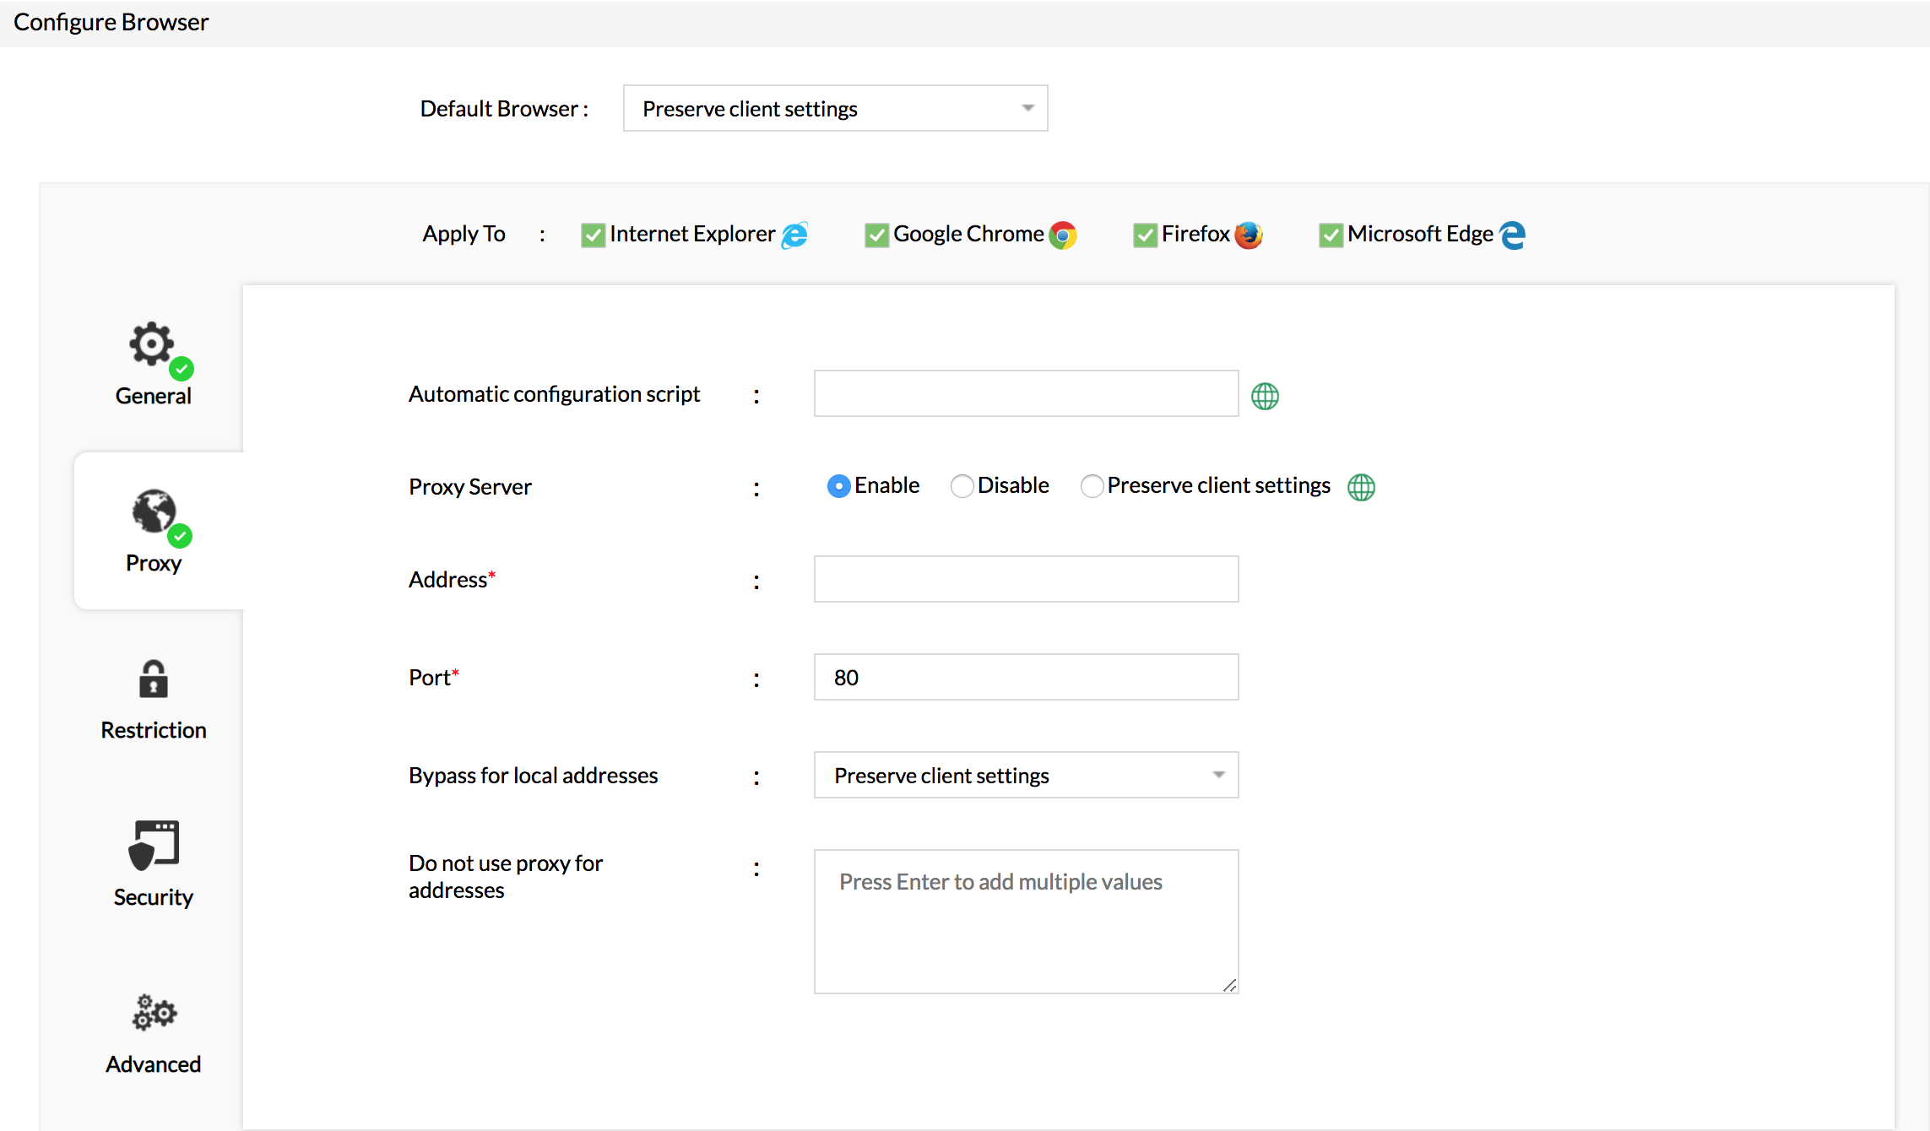Click globe icon beside Automatic configuration script
Screen dimensions: 1930x1131
point(1264,396)
